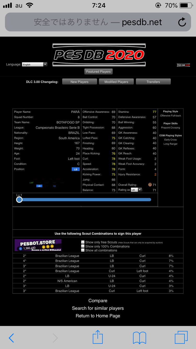Open the Search for similar players link
The height and width of the screenshot is (349, 196).
point(98,308)
